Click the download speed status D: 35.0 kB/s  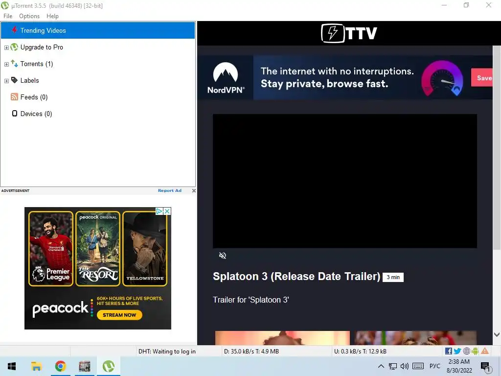(251, 352)
